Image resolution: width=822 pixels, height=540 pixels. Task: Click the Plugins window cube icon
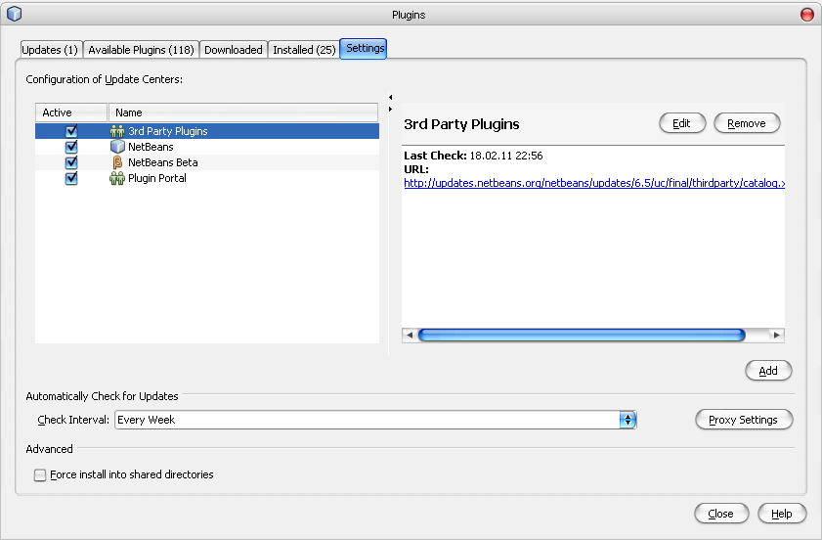pos(14,15)
